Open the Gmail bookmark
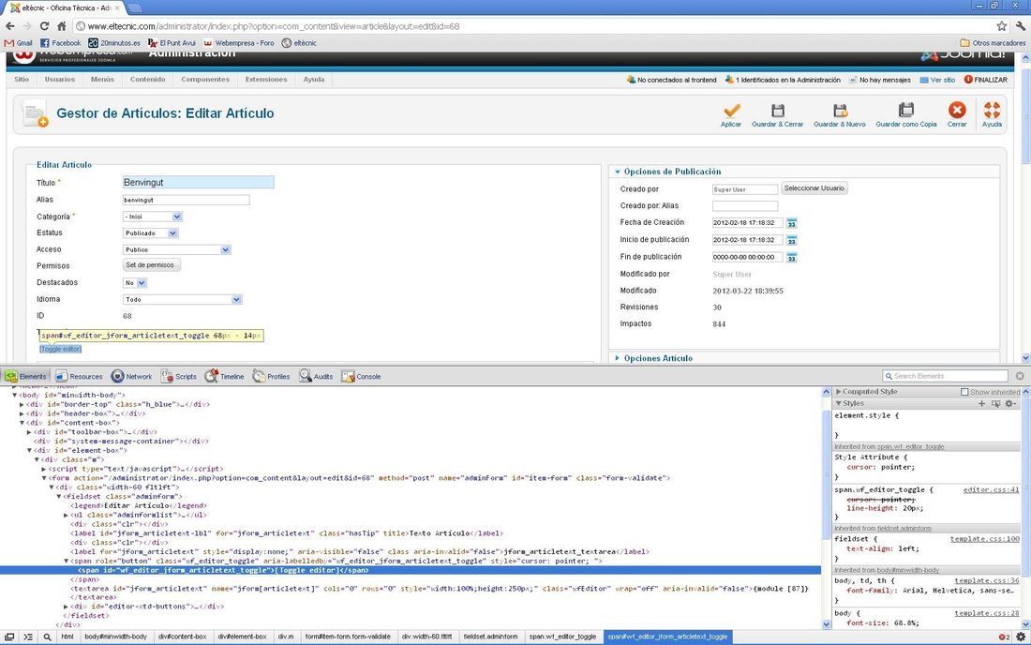 pyautogui.click(x=19, y=43)
